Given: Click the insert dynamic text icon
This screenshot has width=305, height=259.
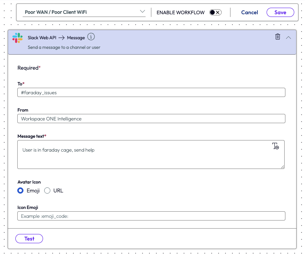Looking at the screenshot, I should click(x=275, y=146).
